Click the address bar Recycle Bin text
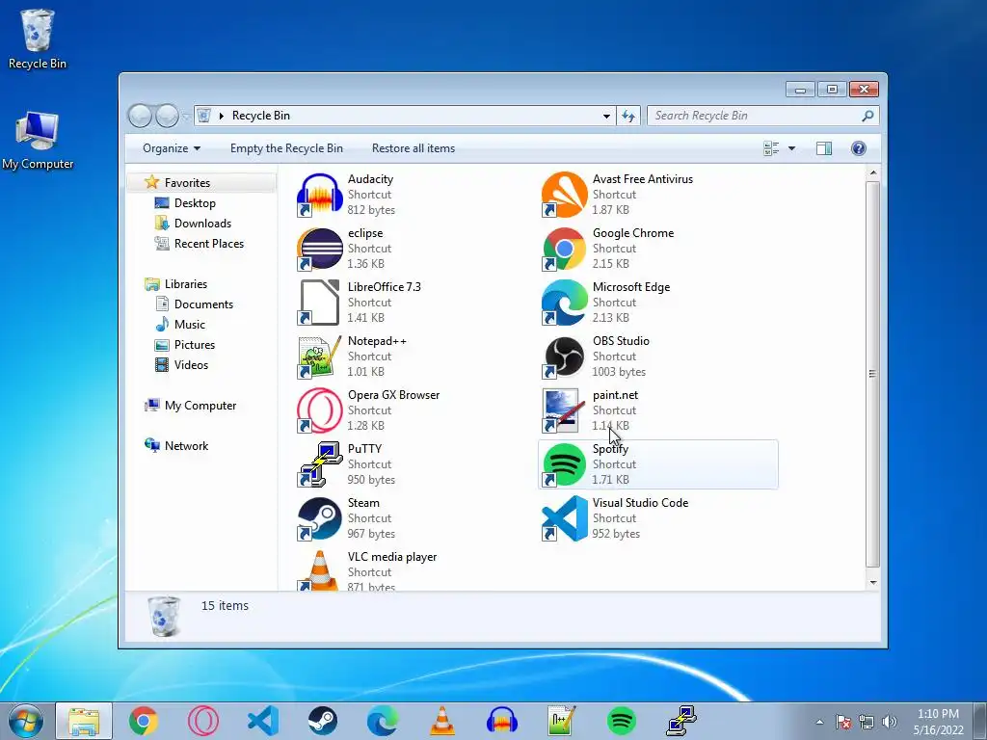This screenshot has height=740, width=987. (x=260, y=116)
